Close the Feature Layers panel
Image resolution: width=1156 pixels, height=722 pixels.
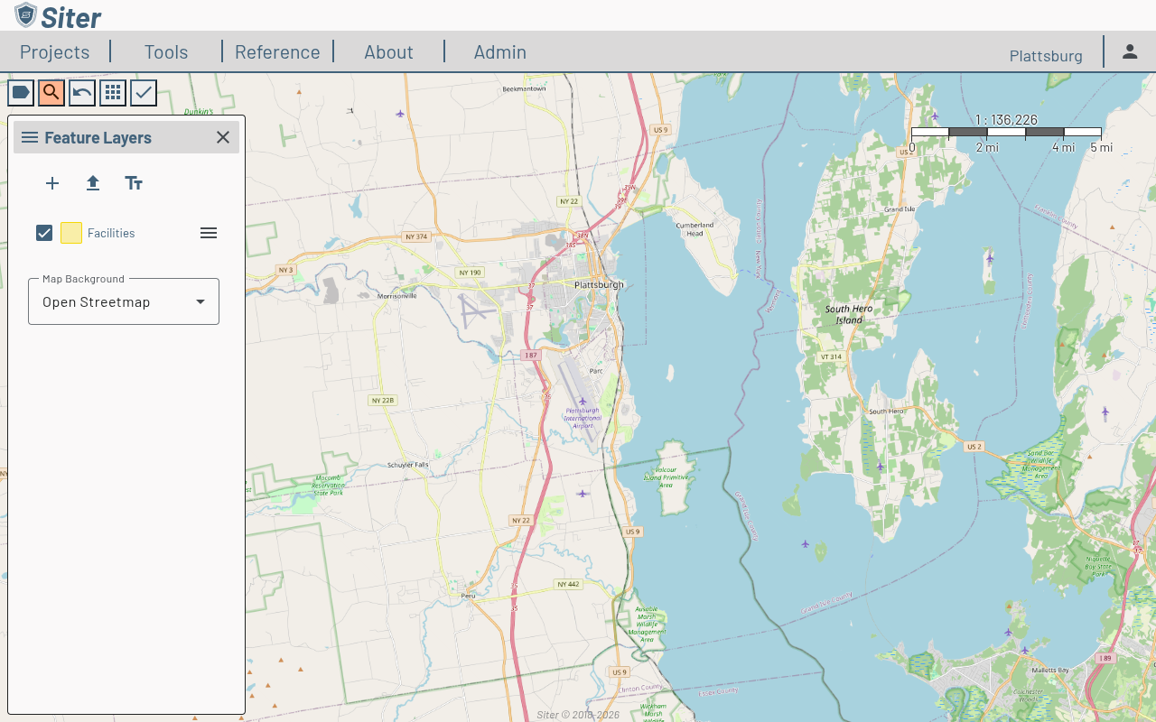click(x=222, y=137)
